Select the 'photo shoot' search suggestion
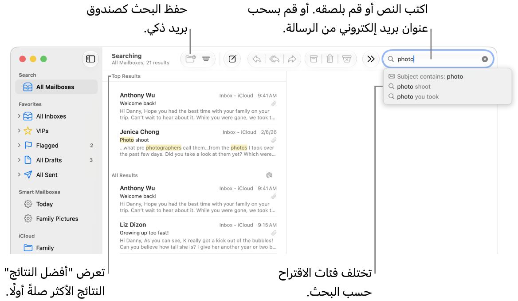 click(x=447, y=87)
